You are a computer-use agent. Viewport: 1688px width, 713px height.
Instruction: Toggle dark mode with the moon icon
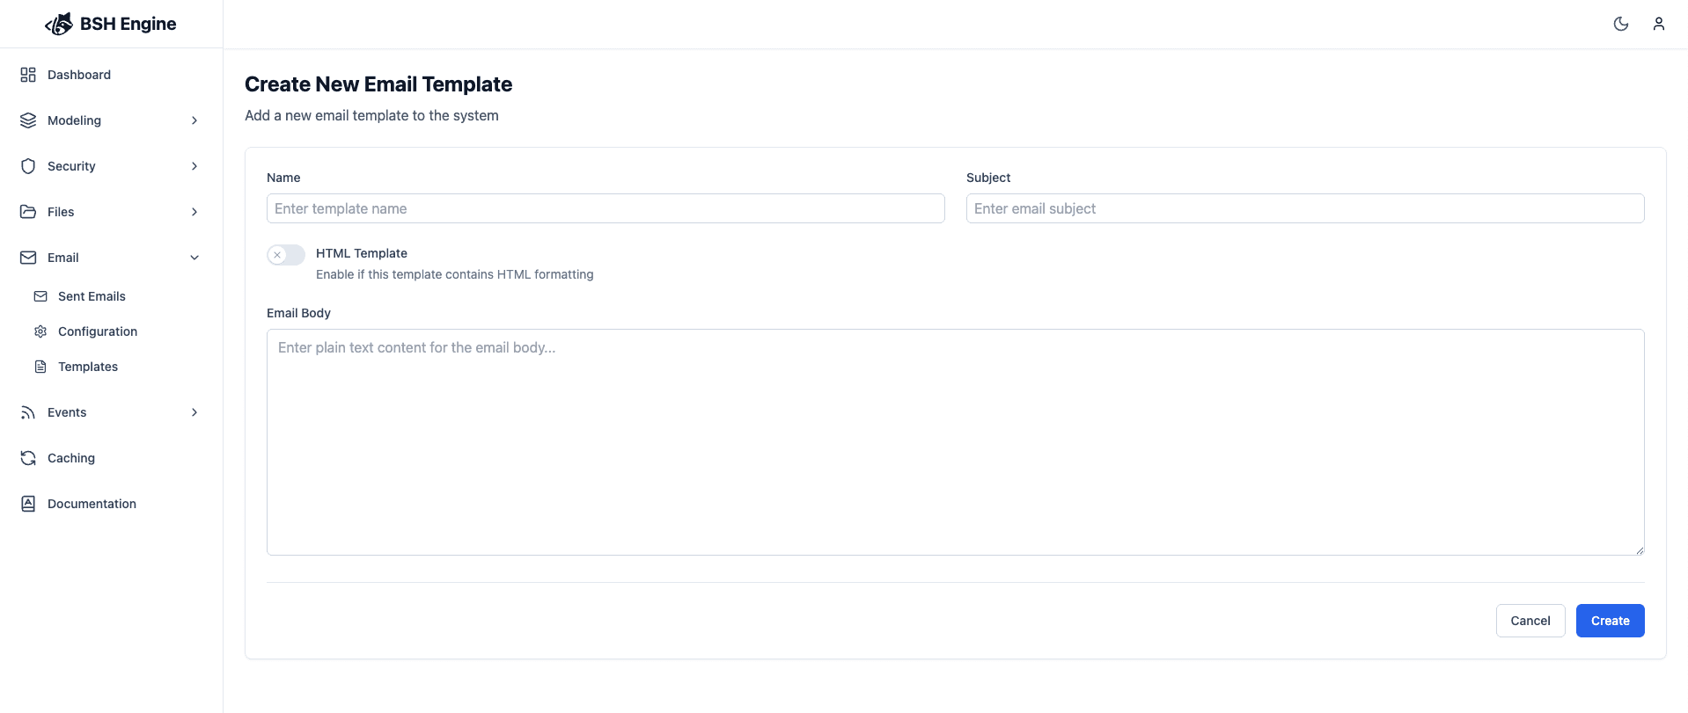pos(1622,24)
